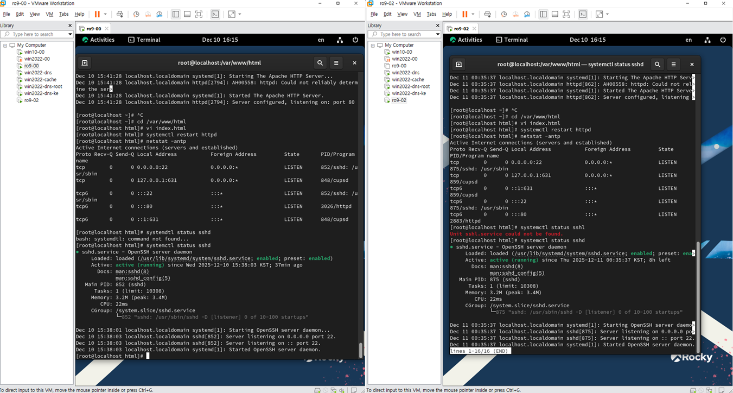Click the search icon in ro9-02 guest terminal
Image resolution: width=733 pixels, height=393 pixels.
pos(658,64)
